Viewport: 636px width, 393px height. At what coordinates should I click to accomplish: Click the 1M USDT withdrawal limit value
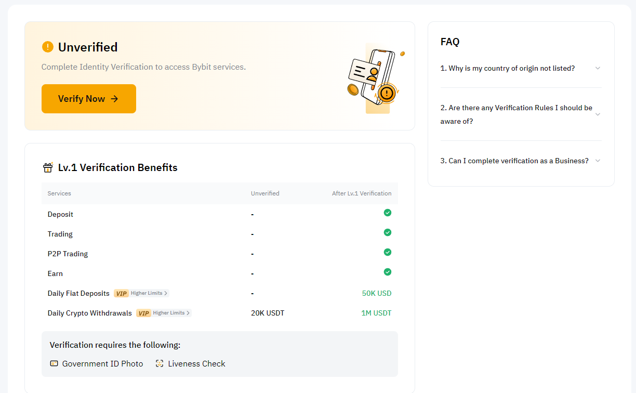click(376, 313)
